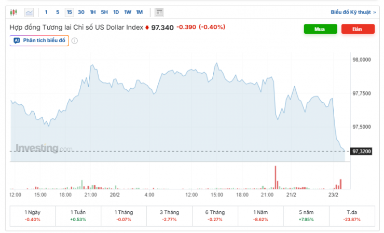Switch to 1H timeframe
384x233 pixels.
93,12
